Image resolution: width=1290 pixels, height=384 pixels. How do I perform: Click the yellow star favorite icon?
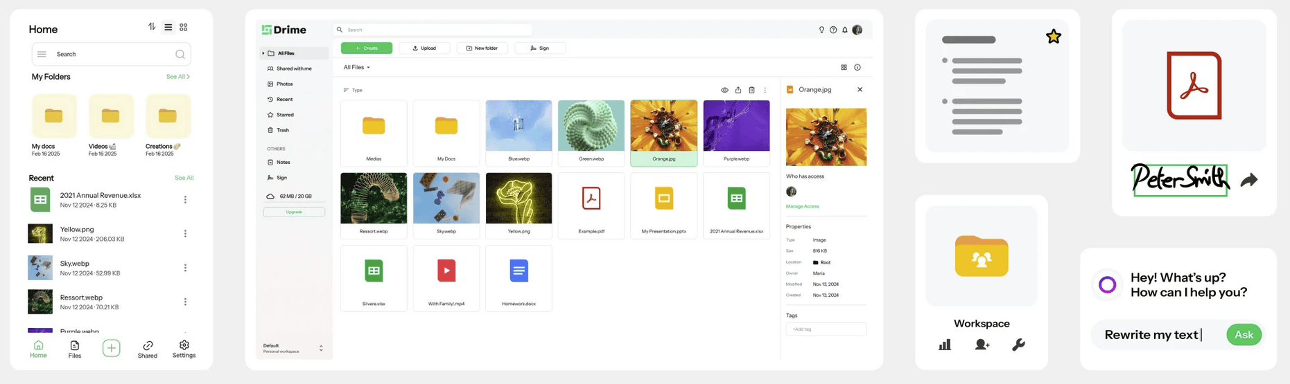(1054, 37)
